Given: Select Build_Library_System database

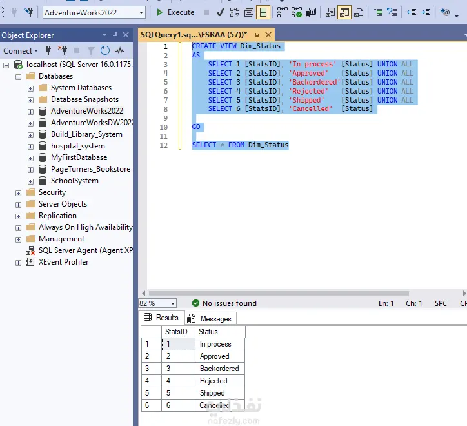Looking at the screenshot, I should click(86, 134).
